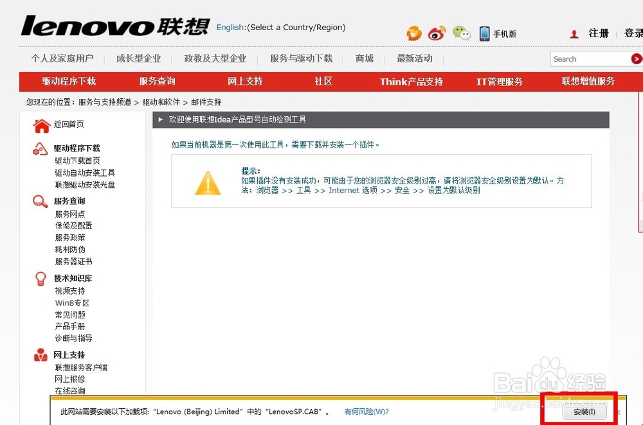
Task: Open 服务网点 in sidebar
Action: coord(69,214)
